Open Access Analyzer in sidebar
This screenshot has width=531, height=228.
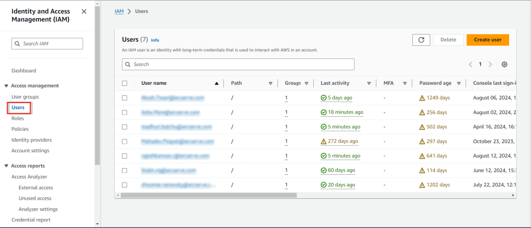29,177
